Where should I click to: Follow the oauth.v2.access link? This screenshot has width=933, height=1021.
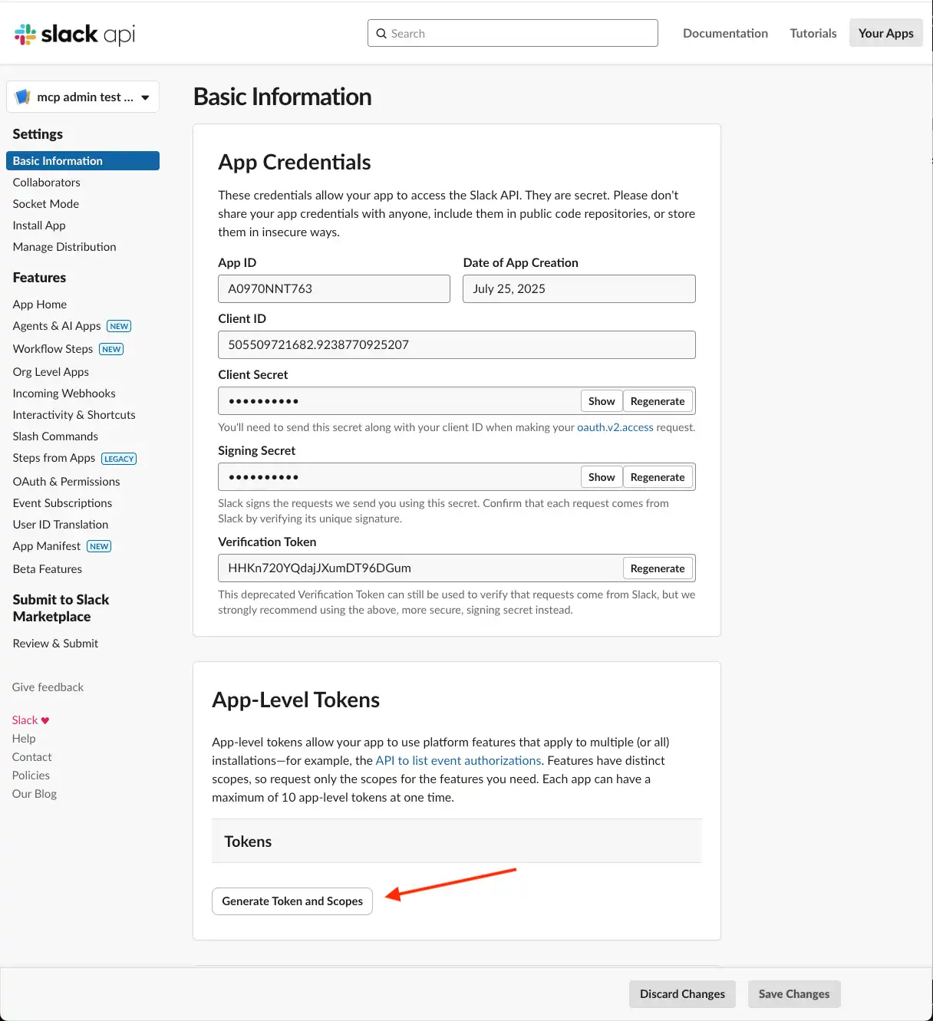(x=615, y=427)
